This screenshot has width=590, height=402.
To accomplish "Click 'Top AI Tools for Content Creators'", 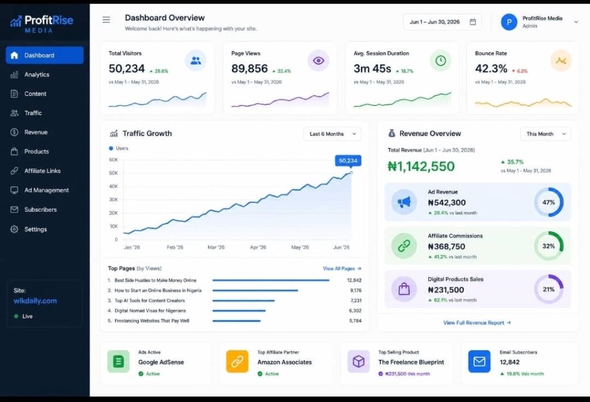I will click(150, 301).
